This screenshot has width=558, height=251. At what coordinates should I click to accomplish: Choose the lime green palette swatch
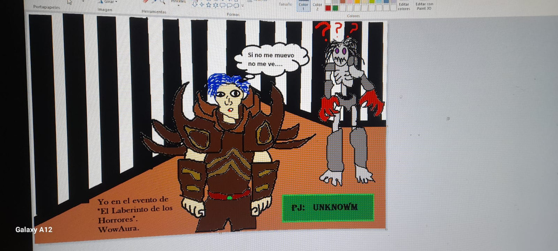pos(372,1)
